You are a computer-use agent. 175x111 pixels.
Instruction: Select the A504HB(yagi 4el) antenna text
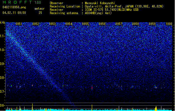coord(98,13)
